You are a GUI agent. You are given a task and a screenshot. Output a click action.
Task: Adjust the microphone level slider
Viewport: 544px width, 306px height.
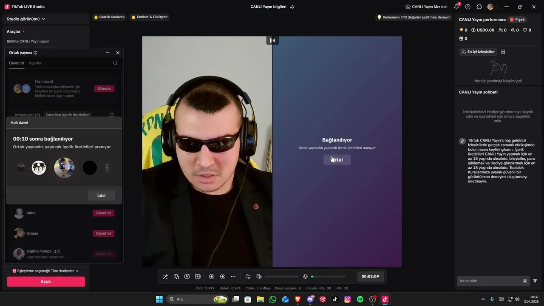[328, 277]
